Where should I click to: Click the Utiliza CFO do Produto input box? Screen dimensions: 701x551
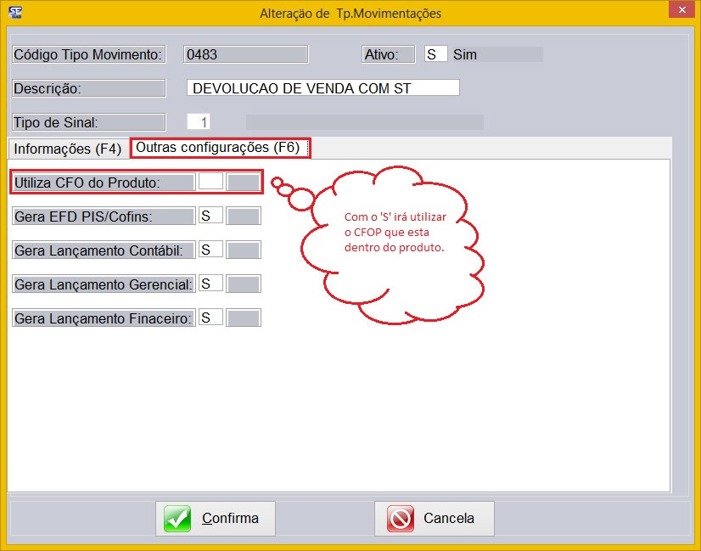click(210, 182)
